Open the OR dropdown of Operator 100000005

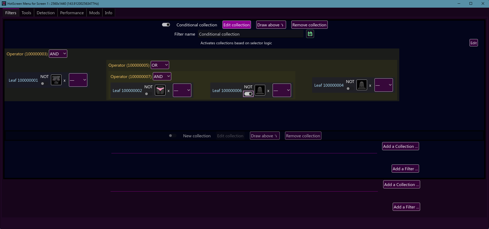[160, 65]
